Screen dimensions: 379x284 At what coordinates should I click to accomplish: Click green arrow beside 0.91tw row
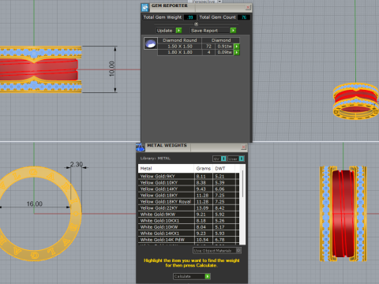237,47
